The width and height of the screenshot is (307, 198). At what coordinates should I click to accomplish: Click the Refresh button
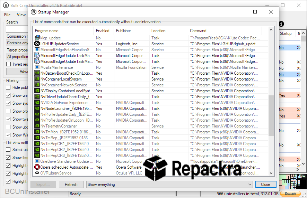[71, 184]
